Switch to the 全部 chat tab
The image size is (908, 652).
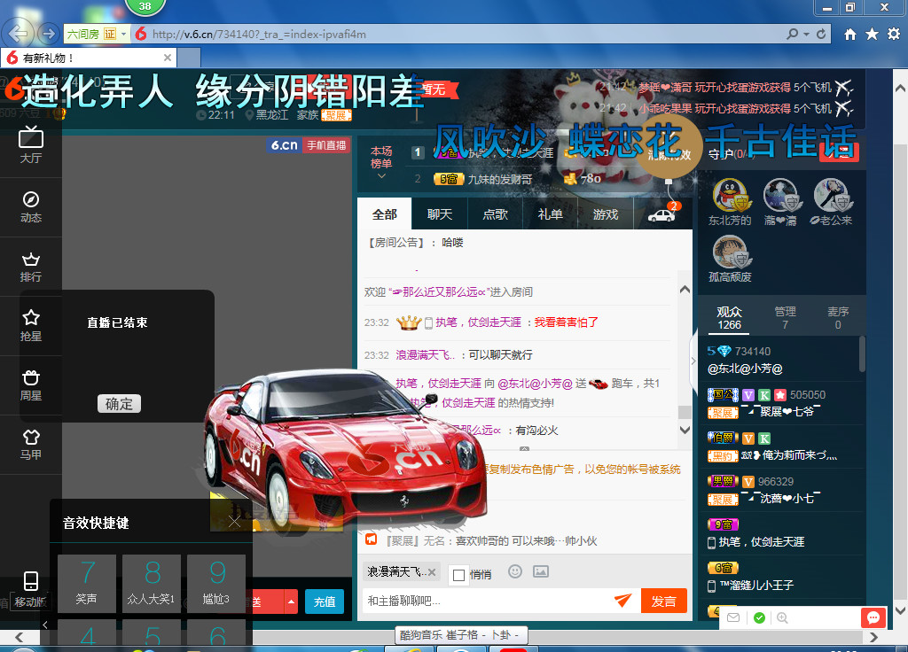pyautogui.click(x=385, y=214)
